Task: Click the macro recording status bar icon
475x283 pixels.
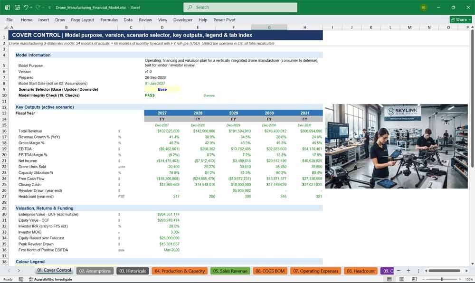Action: click(21, 279)
